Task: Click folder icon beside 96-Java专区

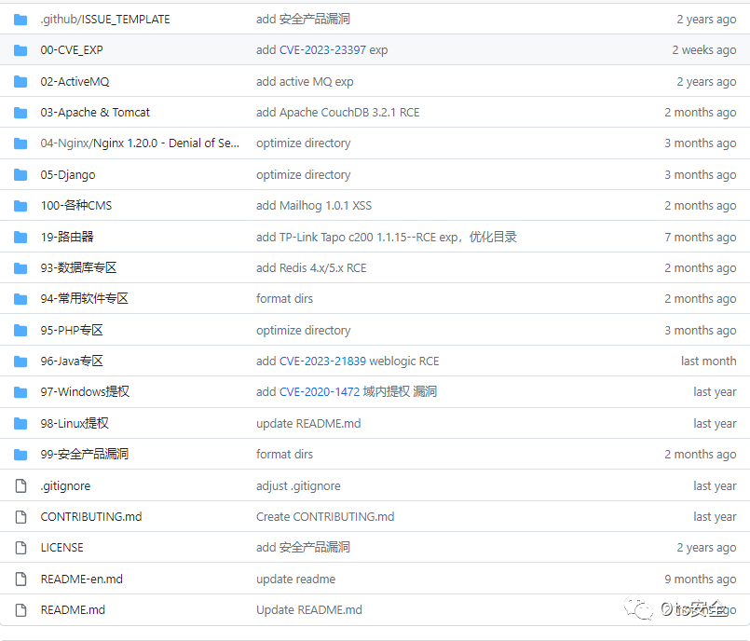Action: click(x=20, y=361)
